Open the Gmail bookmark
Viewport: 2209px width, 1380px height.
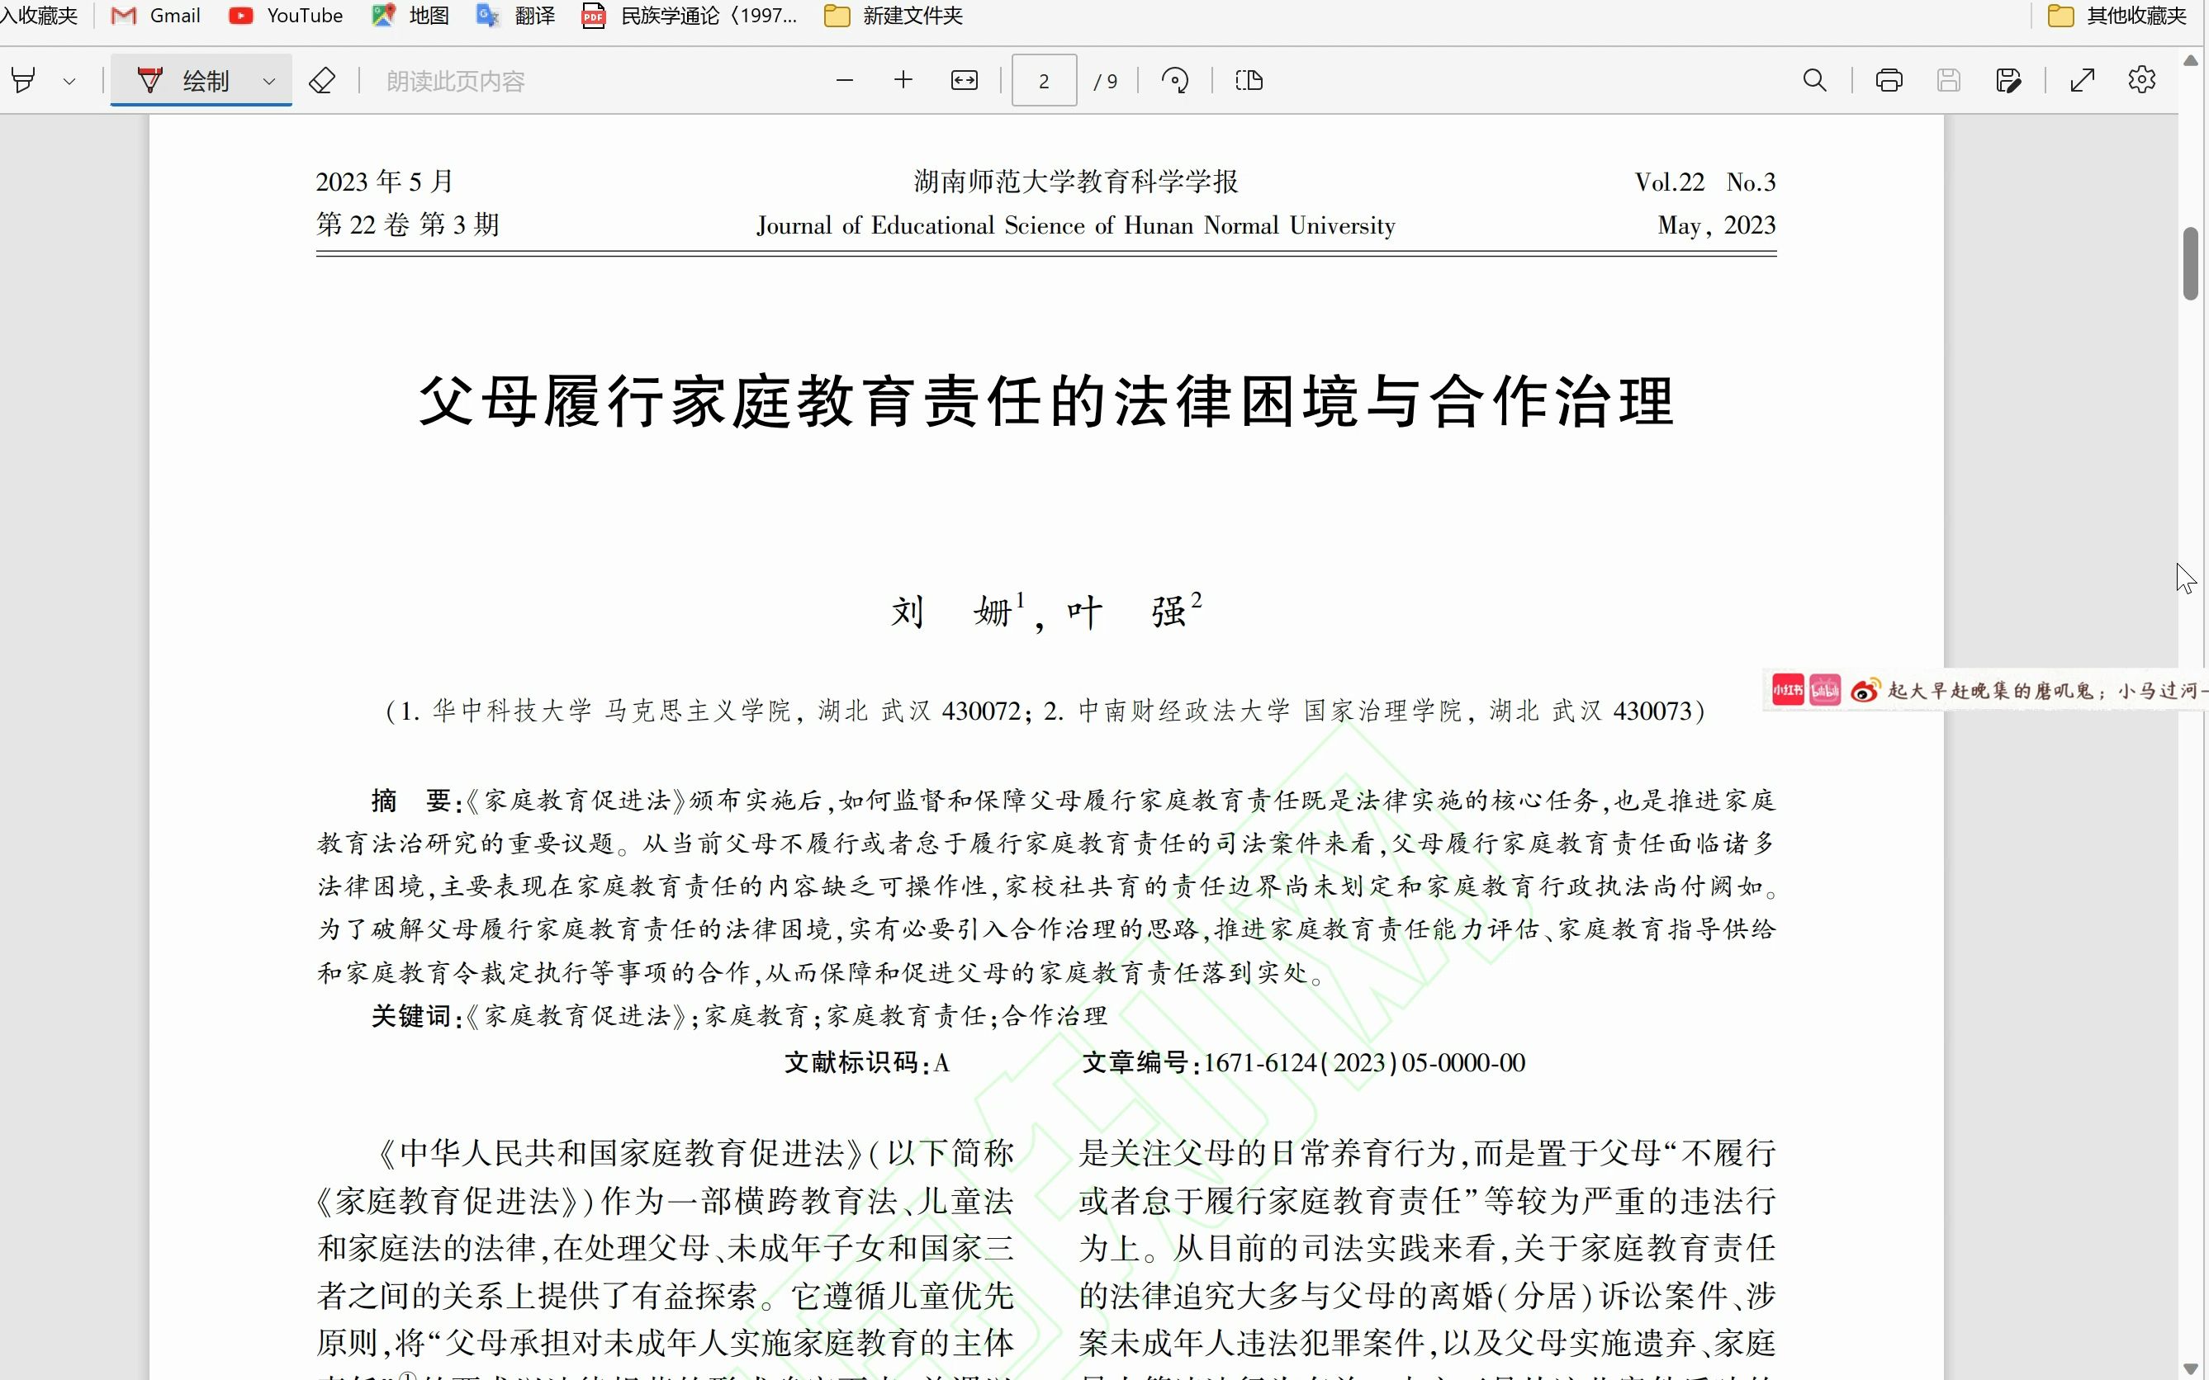(x=155, y=16)
